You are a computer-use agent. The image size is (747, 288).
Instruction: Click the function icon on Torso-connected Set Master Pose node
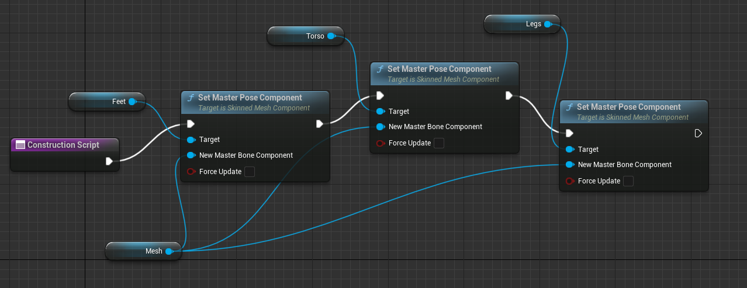click(380, 70)
